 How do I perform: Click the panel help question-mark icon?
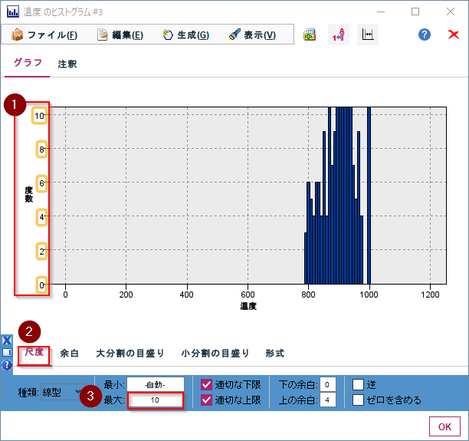click(7, 365)
